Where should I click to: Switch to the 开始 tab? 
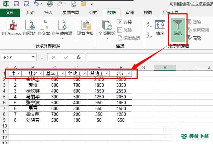(30, 13)
